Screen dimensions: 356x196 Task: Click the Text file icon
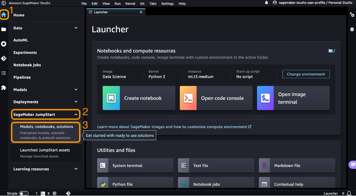183,166
